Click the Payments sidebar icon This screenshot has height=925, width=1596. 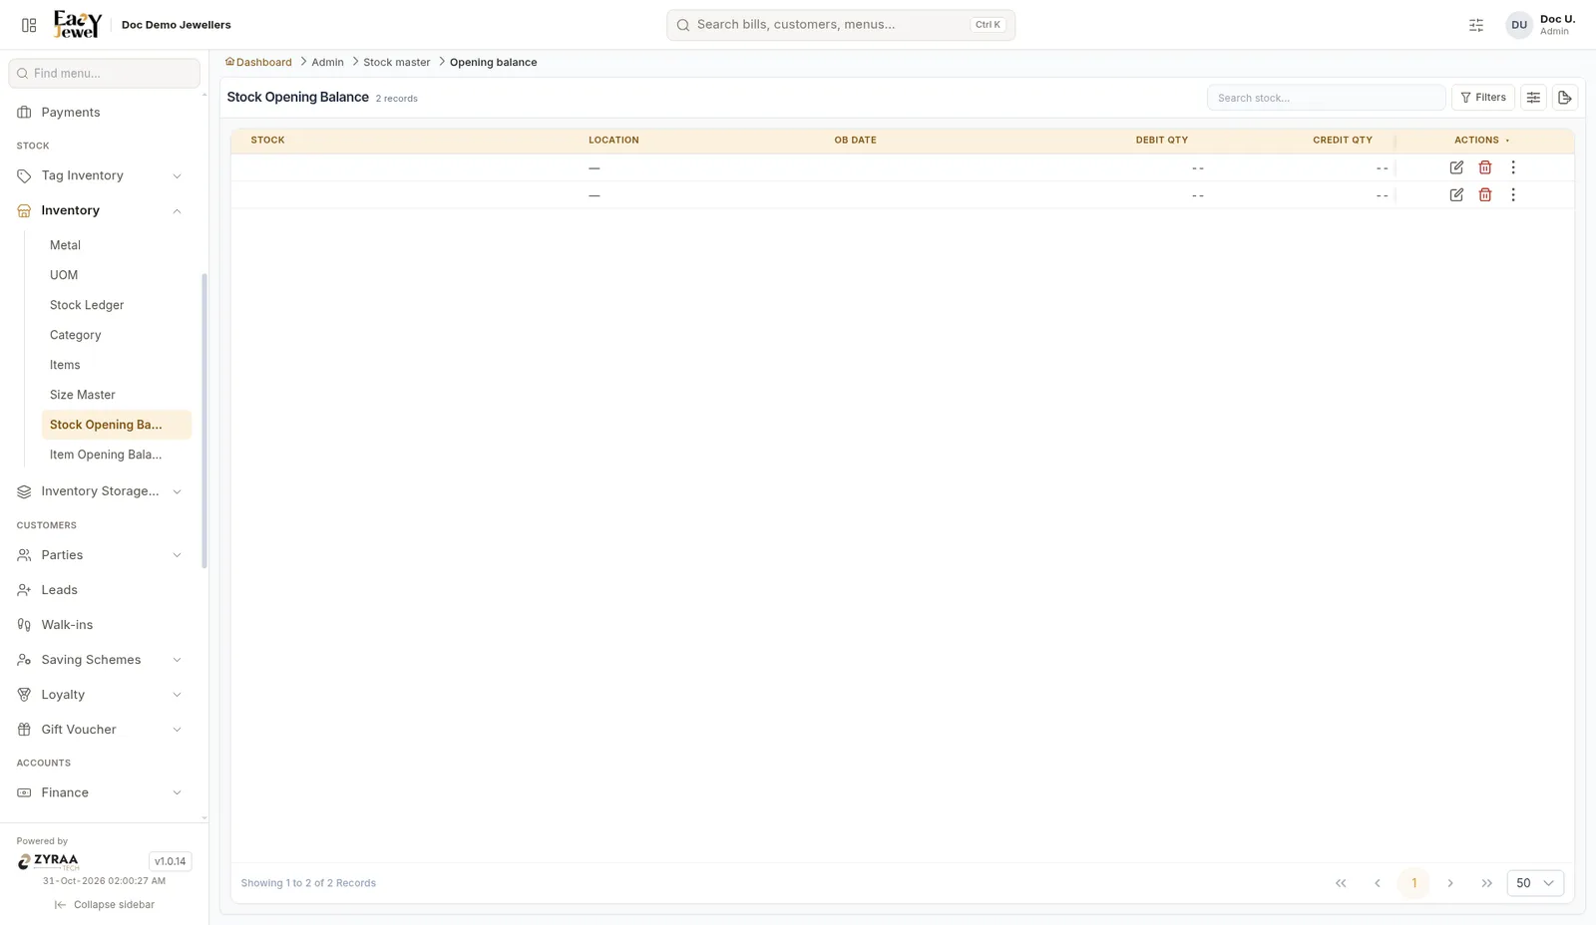pos(24,113)
